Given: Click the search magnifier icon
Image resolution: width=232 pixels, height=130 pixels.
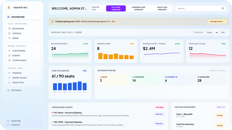Looking at the screenshot, I should coord(223,9).
